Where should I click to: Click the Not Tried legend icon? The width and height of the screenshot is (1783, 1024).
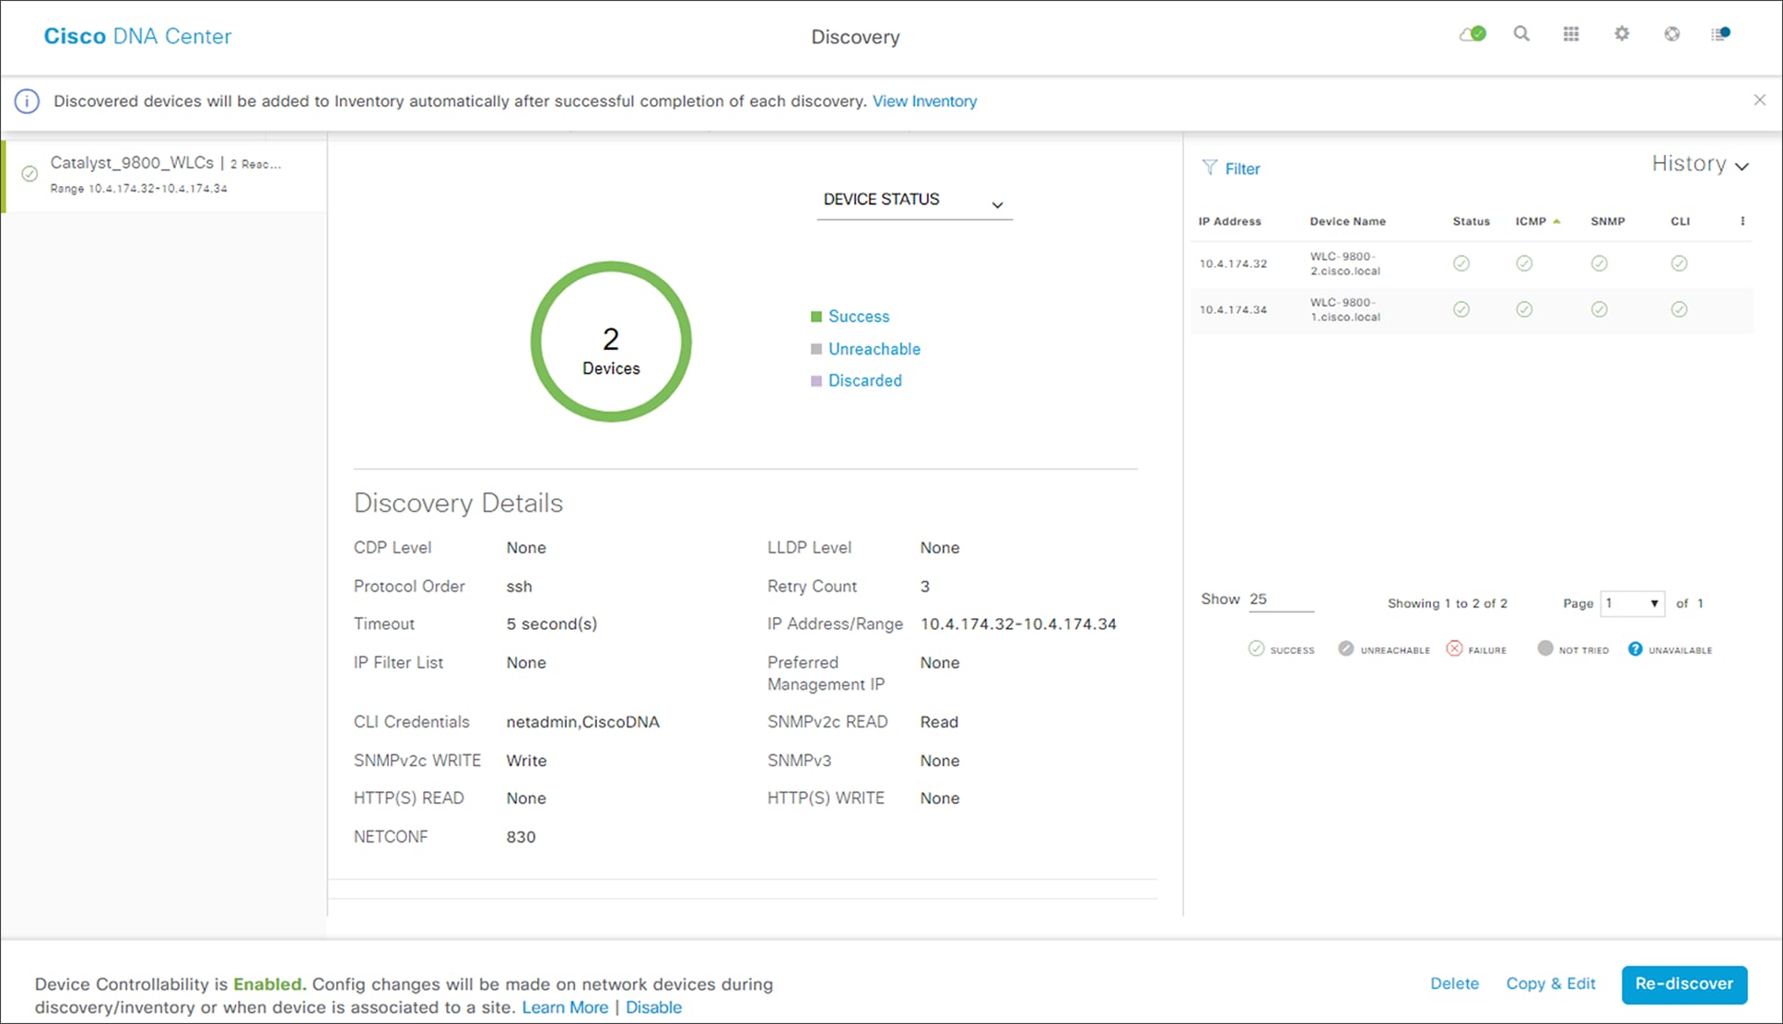pyautogui.click(x=1545, y=649)
